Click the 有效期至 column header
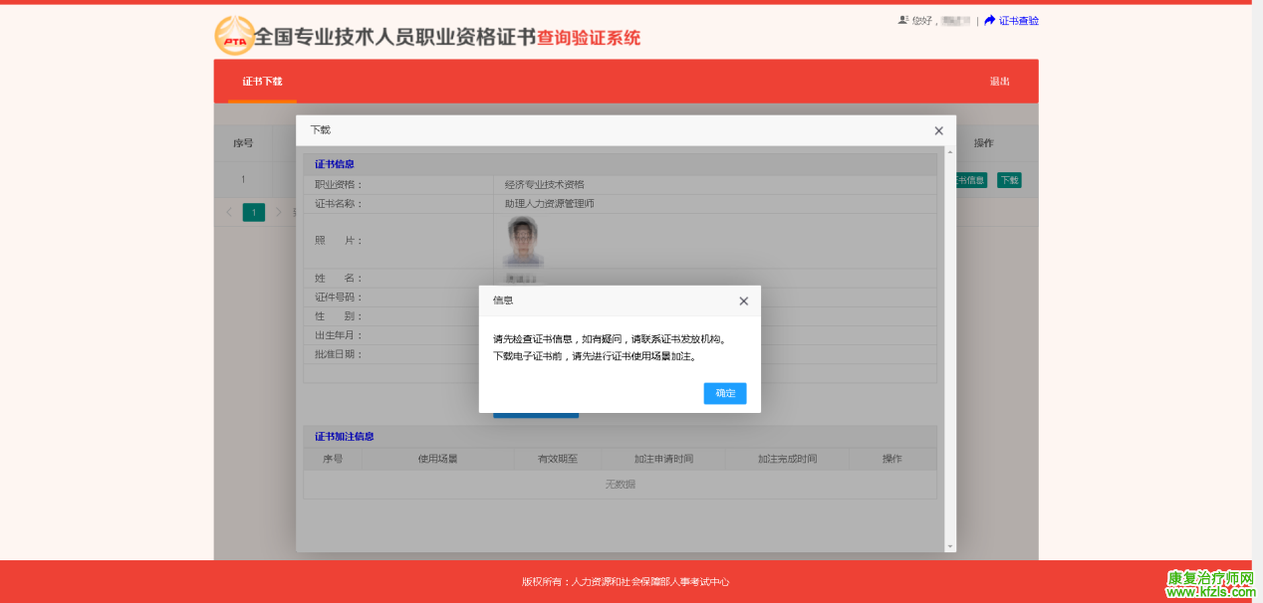Screen dimensions: 1263x603 pos(558,460)
